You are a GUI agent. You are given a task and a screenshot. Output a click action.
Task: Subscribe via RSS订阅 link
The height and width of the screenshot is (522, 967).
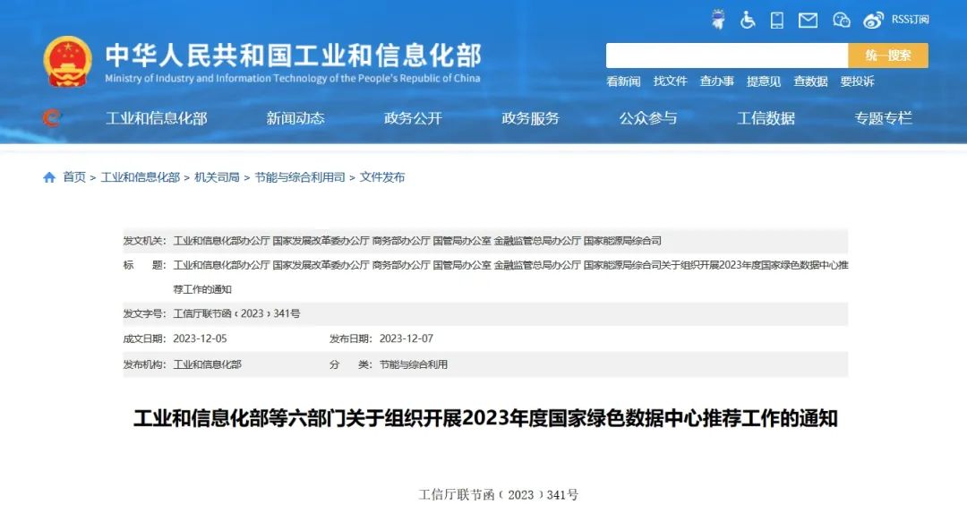pyautogui.click(x=911, y=20)
